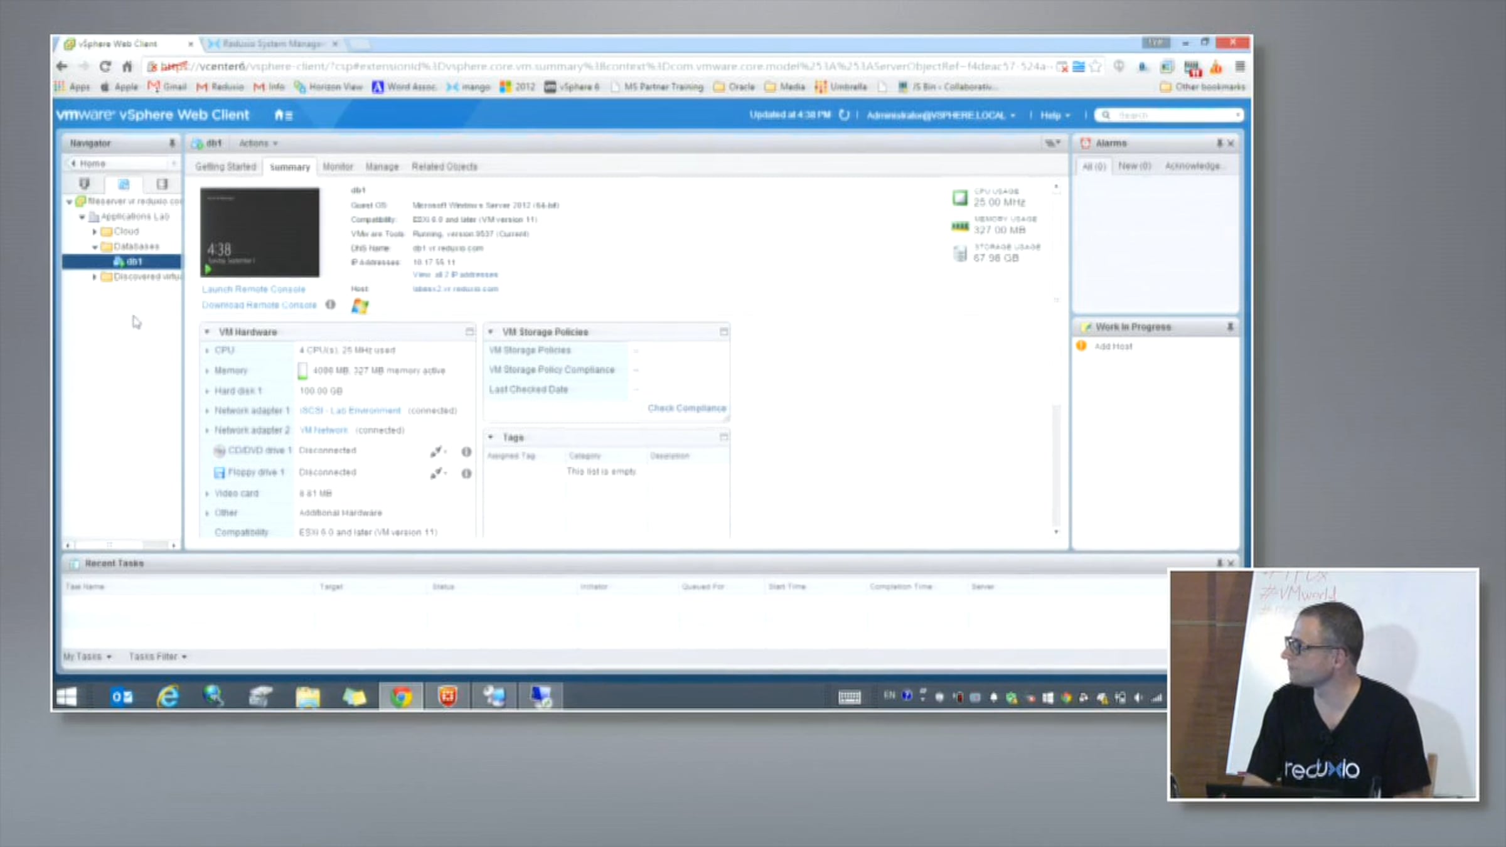Screen dimensions: 1506x847
Task: Select the New (0) alarms tab
Action: [1135, 166]
